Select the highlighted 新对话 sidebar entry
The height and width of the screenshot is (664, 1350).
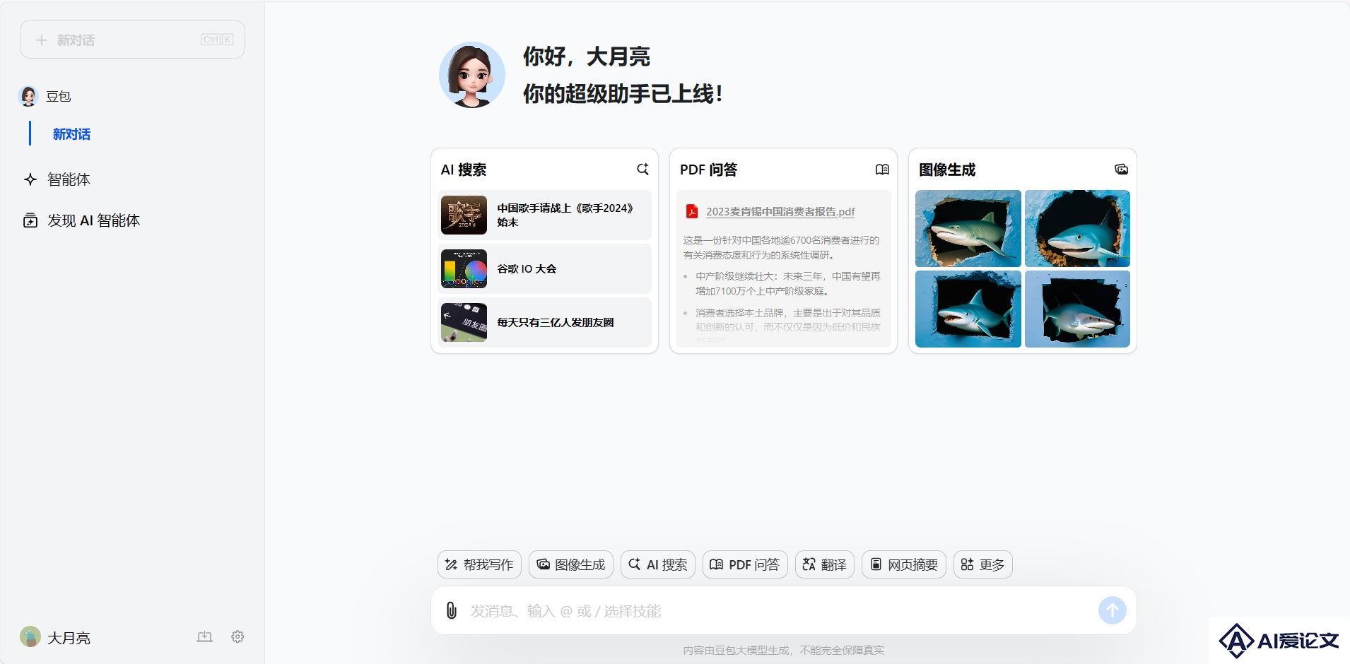click(x=71, y=134)
